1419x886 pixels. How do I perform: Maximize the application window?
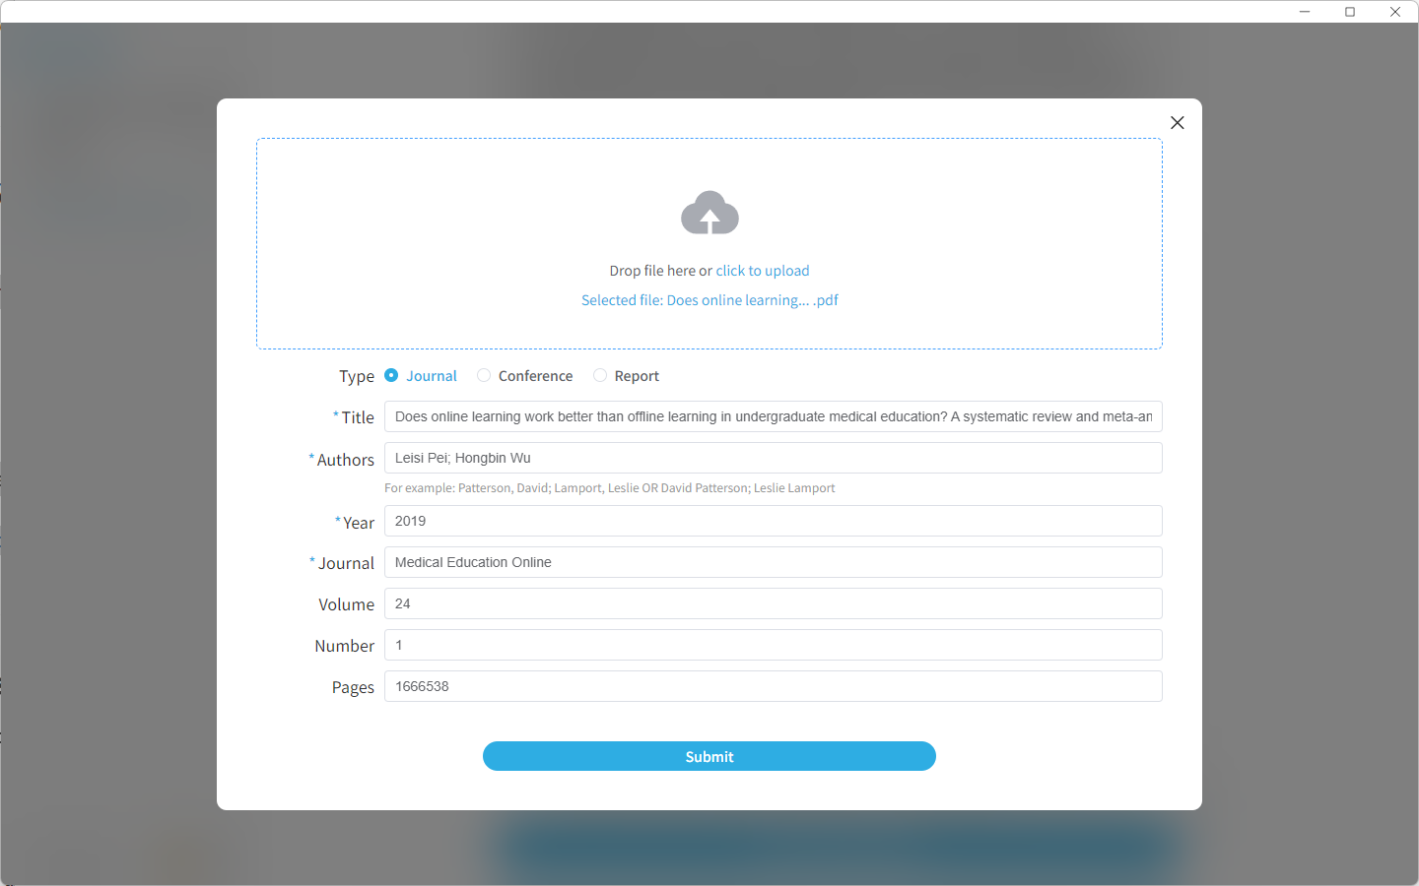click(x=1350, y=11)
